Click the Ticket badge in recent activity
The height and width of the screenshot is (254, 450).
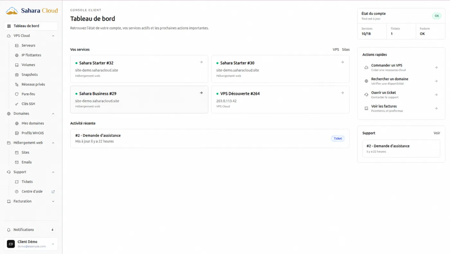point(338,139)
